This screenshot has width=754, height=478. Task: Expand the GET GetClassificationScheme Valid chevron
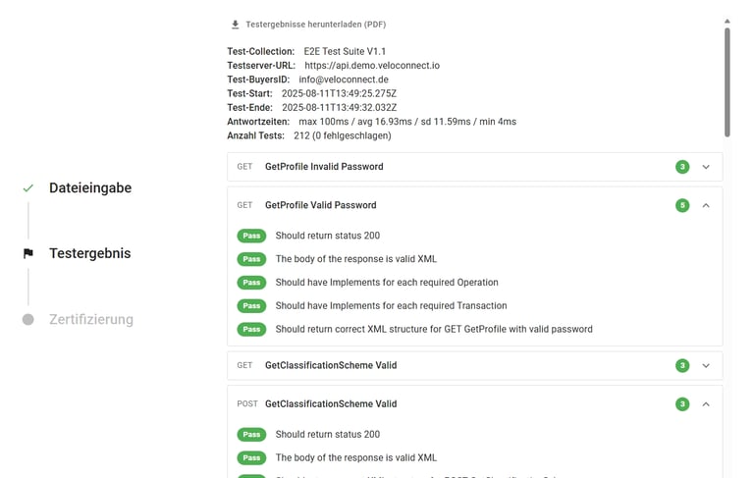(x=706, y=365)
